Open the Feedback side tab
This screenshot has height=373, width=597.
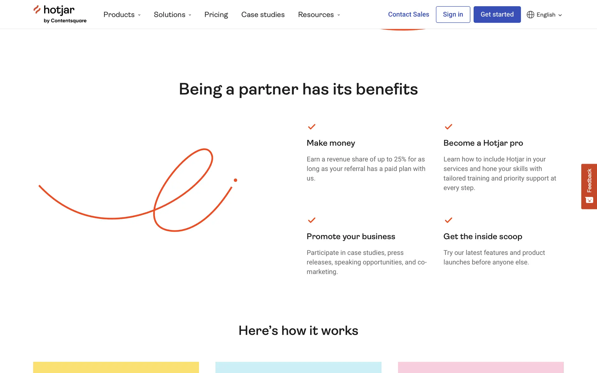click(x=589, y=181)
